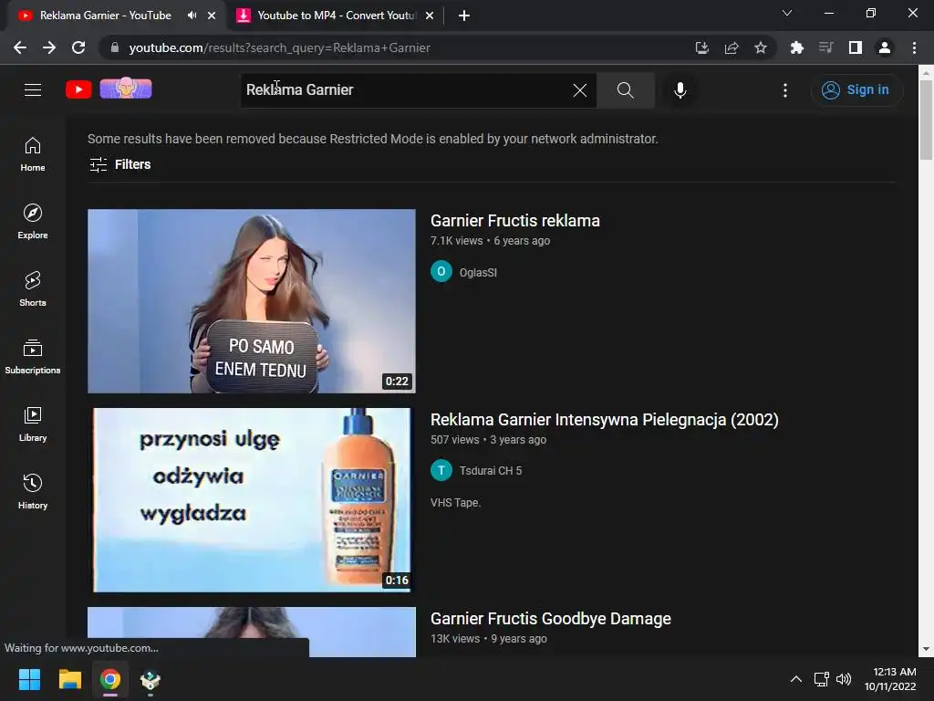Reload the page
This screenshot has width=934, height=701.
pyautogui.click(x=78, y=47)
